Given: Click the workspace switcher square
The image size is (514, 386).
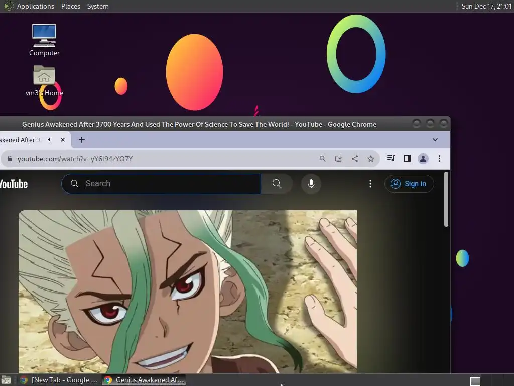Looking at the screenshot, I should [x=475, y=381].
